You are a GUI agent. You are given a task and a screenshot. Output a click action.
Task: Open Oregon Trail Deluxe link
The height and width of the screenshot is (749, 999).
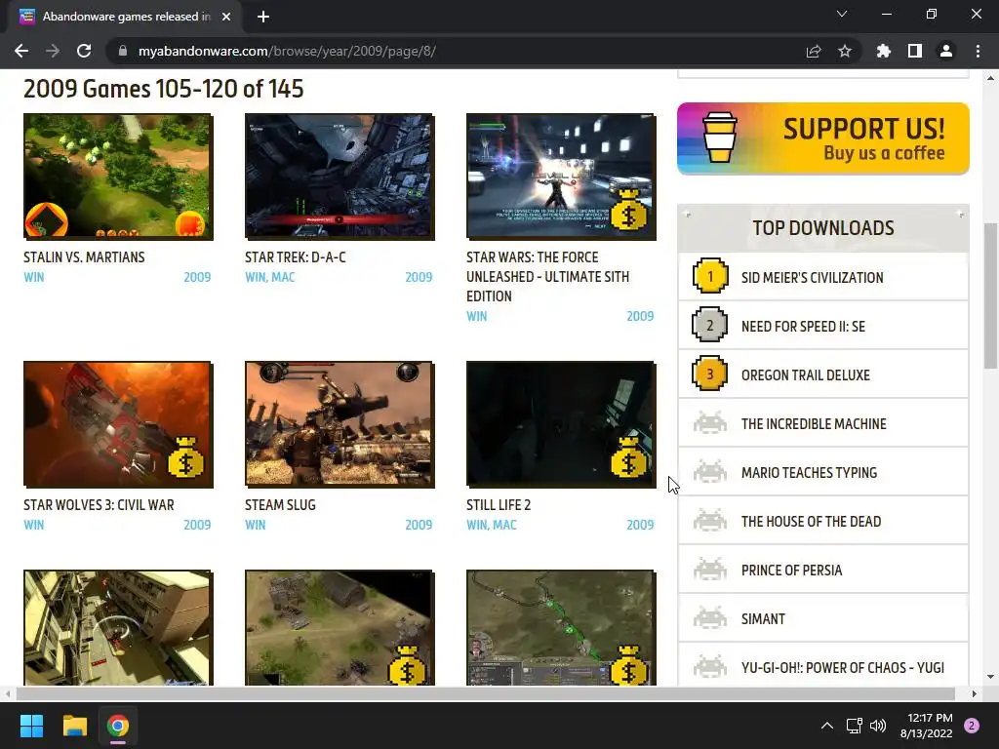pyautogui.click(x=805, y=375)
